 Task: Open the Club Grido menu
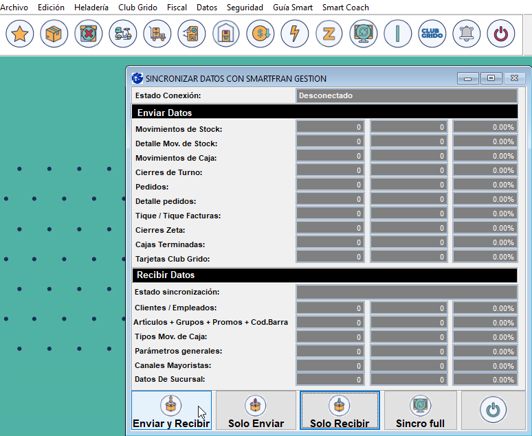click(137, 7)
